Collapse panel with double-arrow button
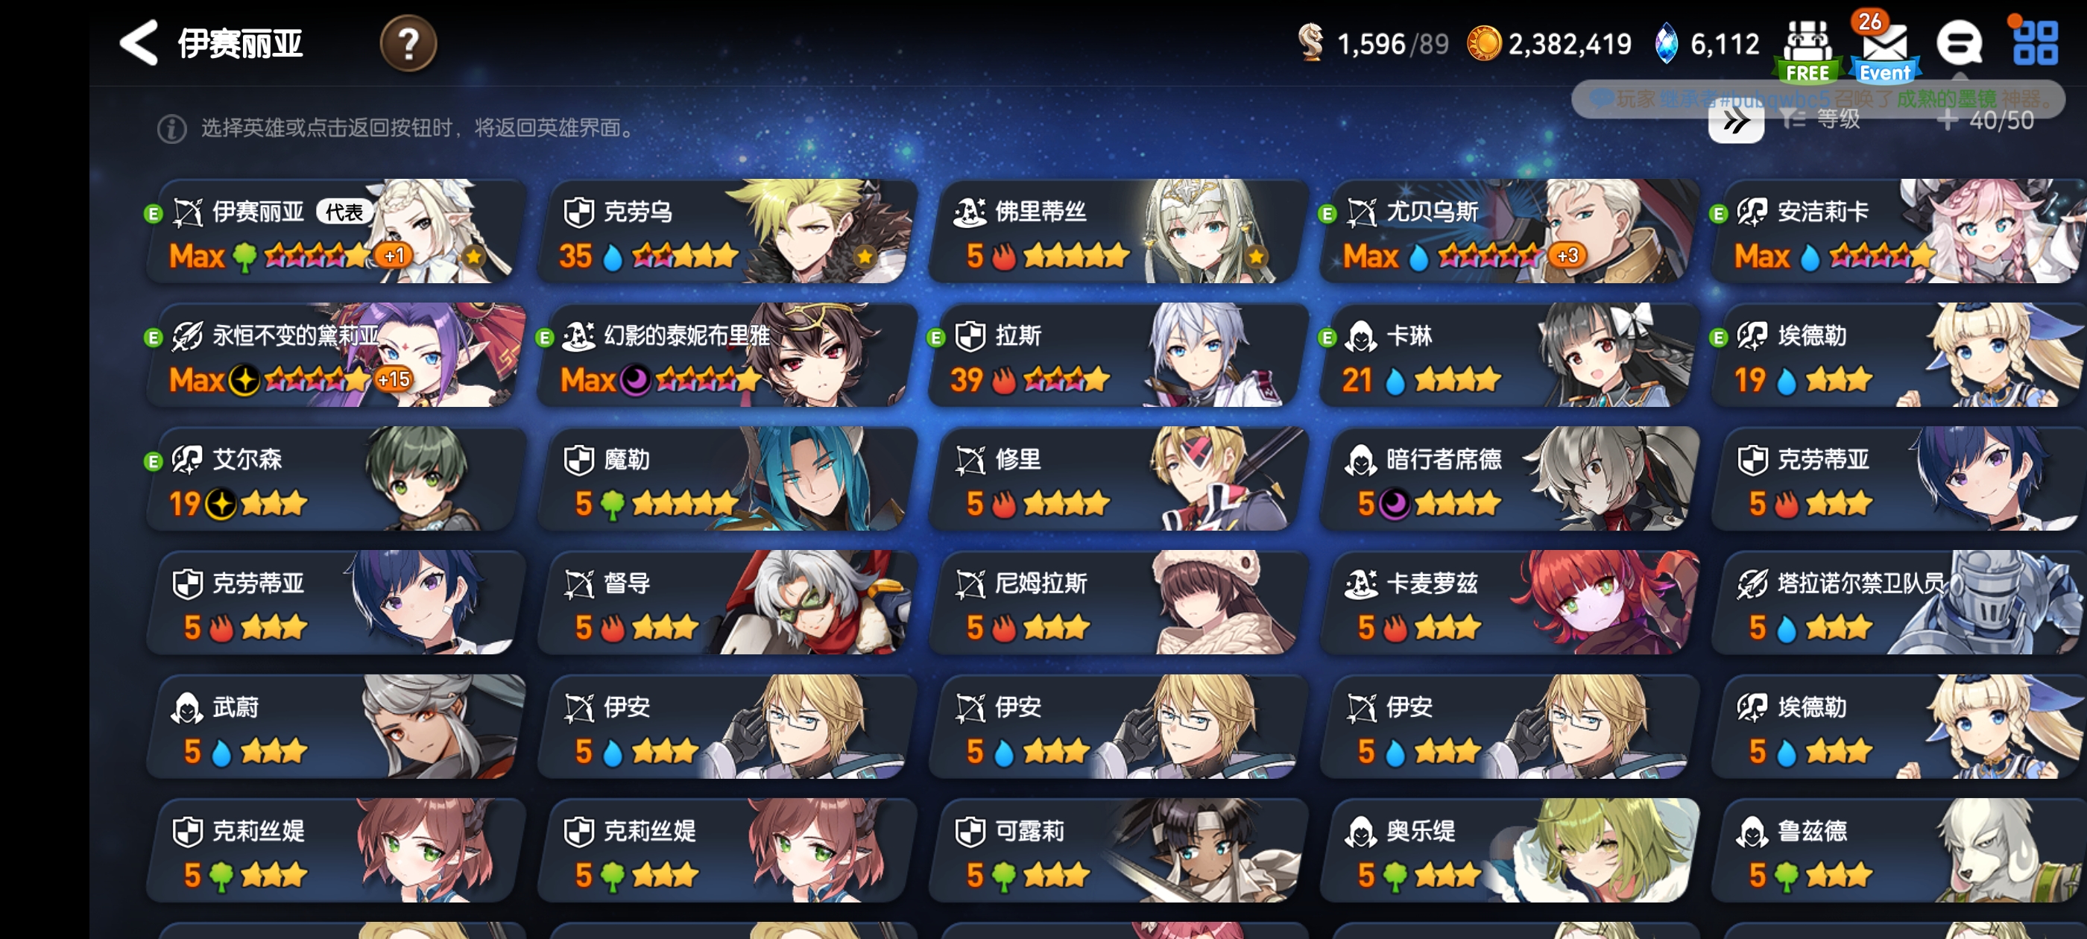2087x939 pixels. (1735, 122)
